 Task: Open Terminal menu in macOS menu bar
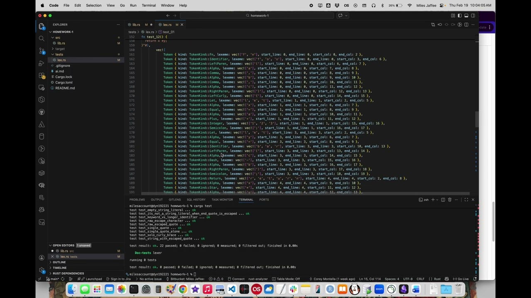[x=149, y=5]
